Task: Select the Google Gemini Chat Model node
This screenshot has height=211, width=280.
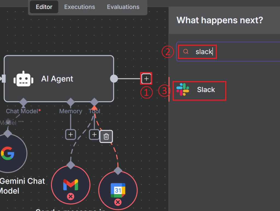Action: coord(8,153)
